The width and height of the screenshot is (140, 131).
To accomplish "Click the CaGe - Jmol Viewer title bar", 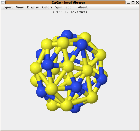I will pyautogui.click(x=65, y=3).
